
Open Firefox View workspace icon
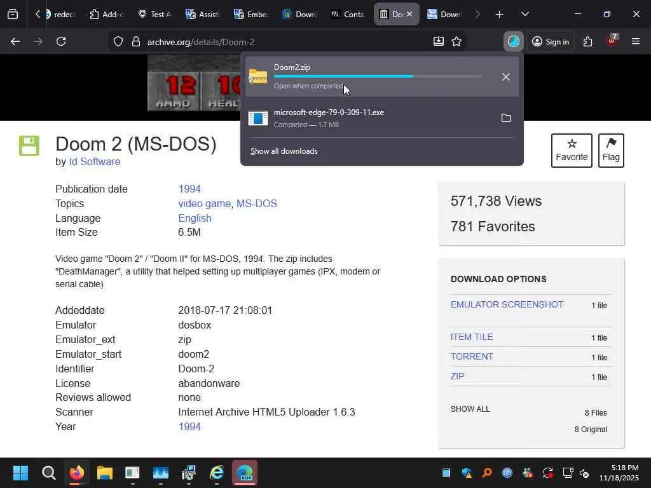tap(13, 14)
